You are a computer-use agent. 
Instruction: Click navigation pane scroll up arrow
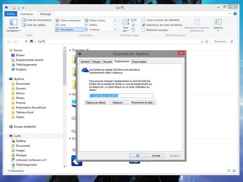tap(65, 48)
